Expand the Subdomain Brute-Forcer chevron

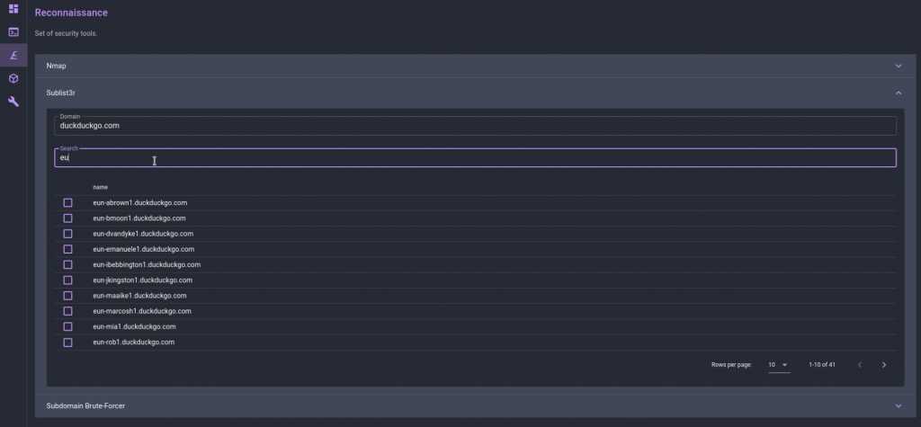[x=898, y=405]
